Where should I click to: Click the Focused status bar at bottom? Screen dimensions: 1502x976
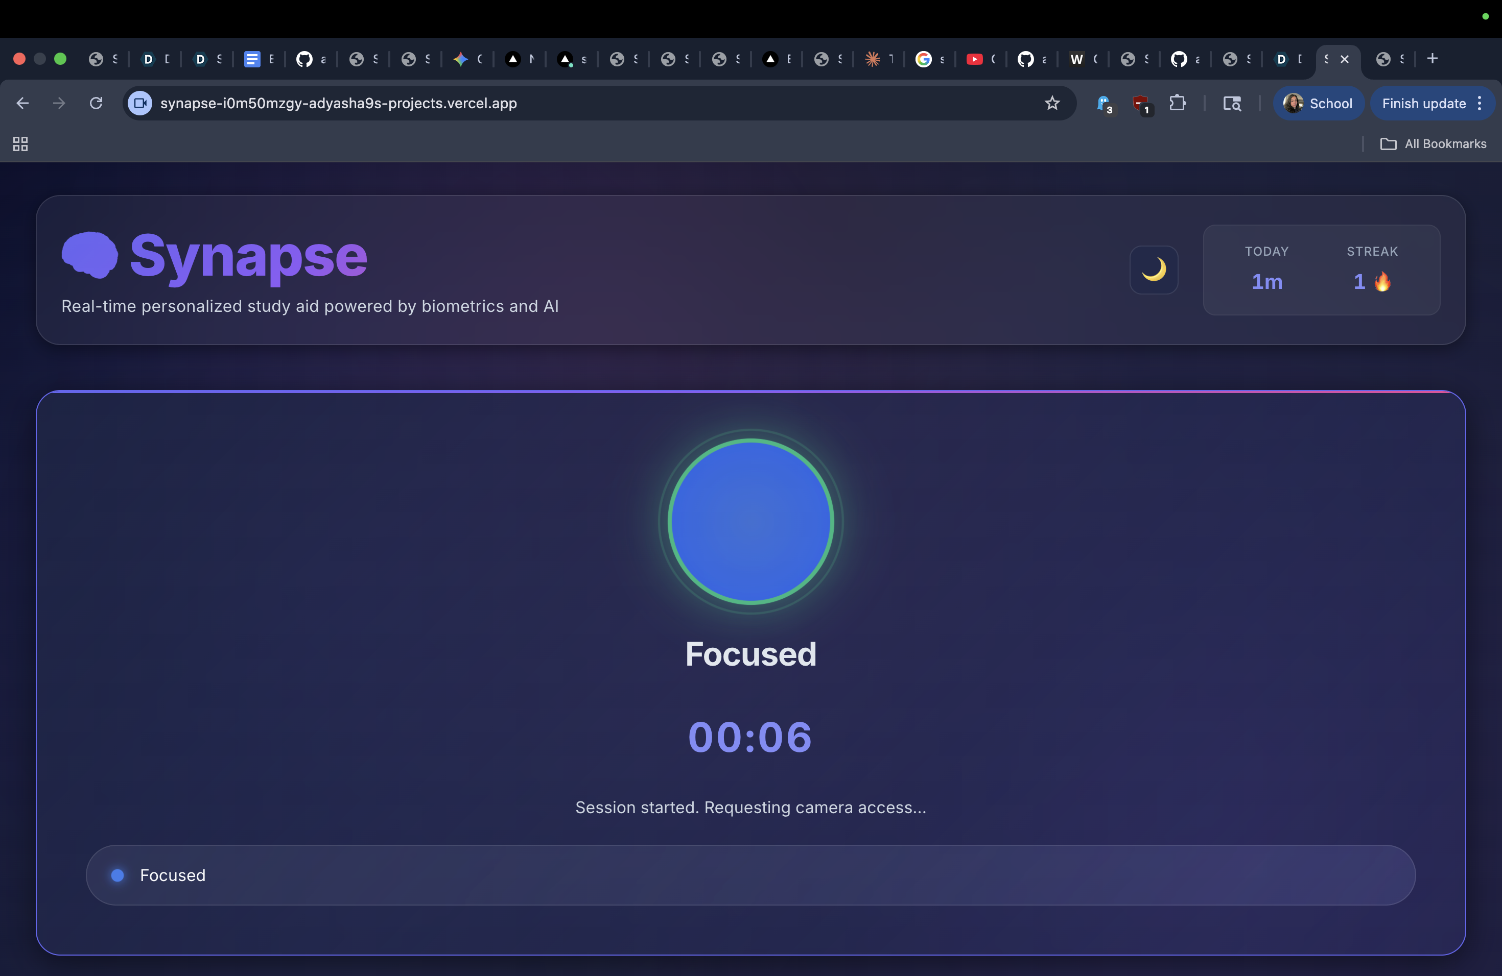pos(750,874)
